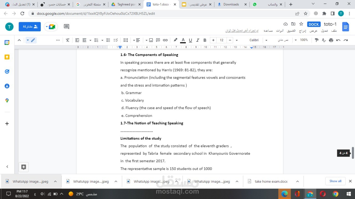
Task: Open comment history icon
Action: (x=66, y=27)
